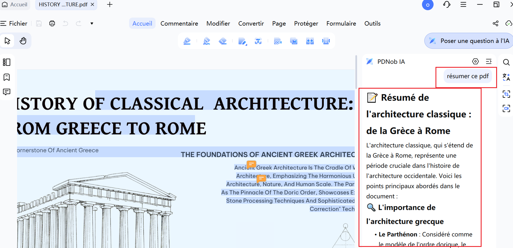Image resolution: width=513 pixels, height=248 pixels.
Task: Open the bookmarks sidebar panel
Action: coord(7,77)
